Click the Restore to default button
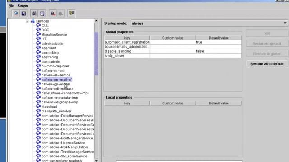 pyautogui.click(x=267, y=44)
